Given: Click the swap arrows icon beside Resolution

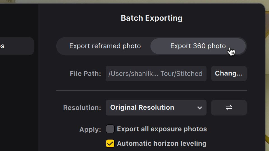Looking at the screenshot, I should tap(229, 108).
